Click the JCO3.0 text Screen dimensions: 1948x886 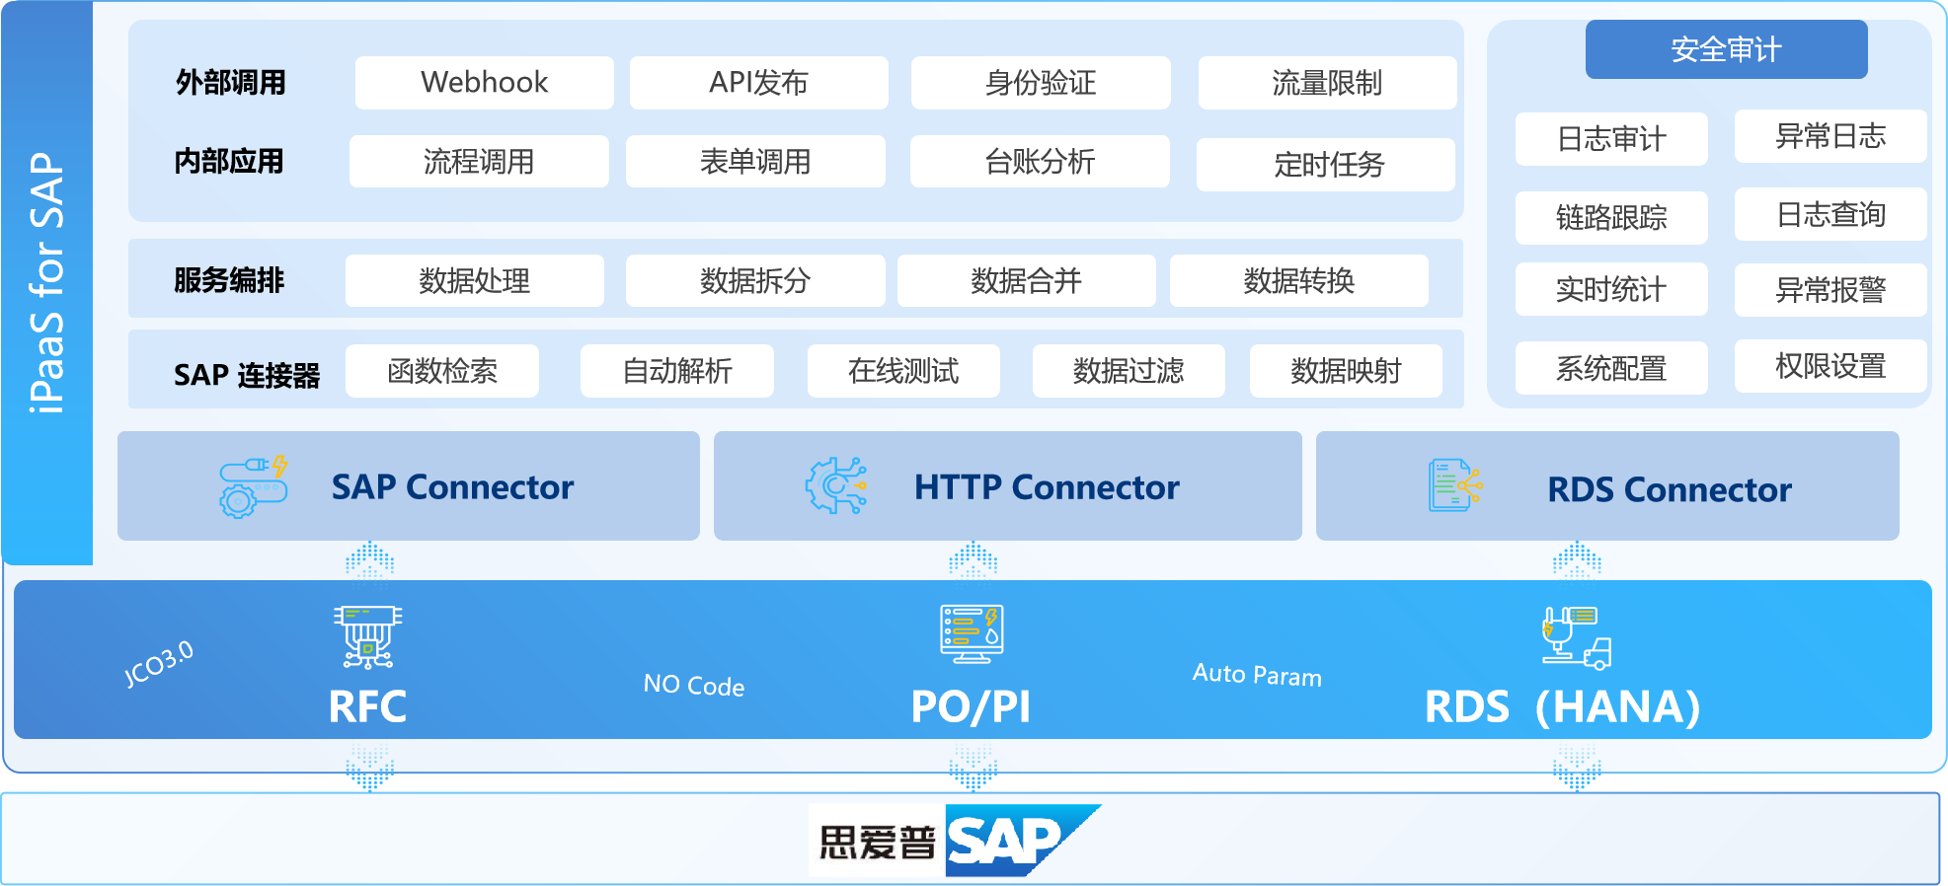(x=158, y=664)
